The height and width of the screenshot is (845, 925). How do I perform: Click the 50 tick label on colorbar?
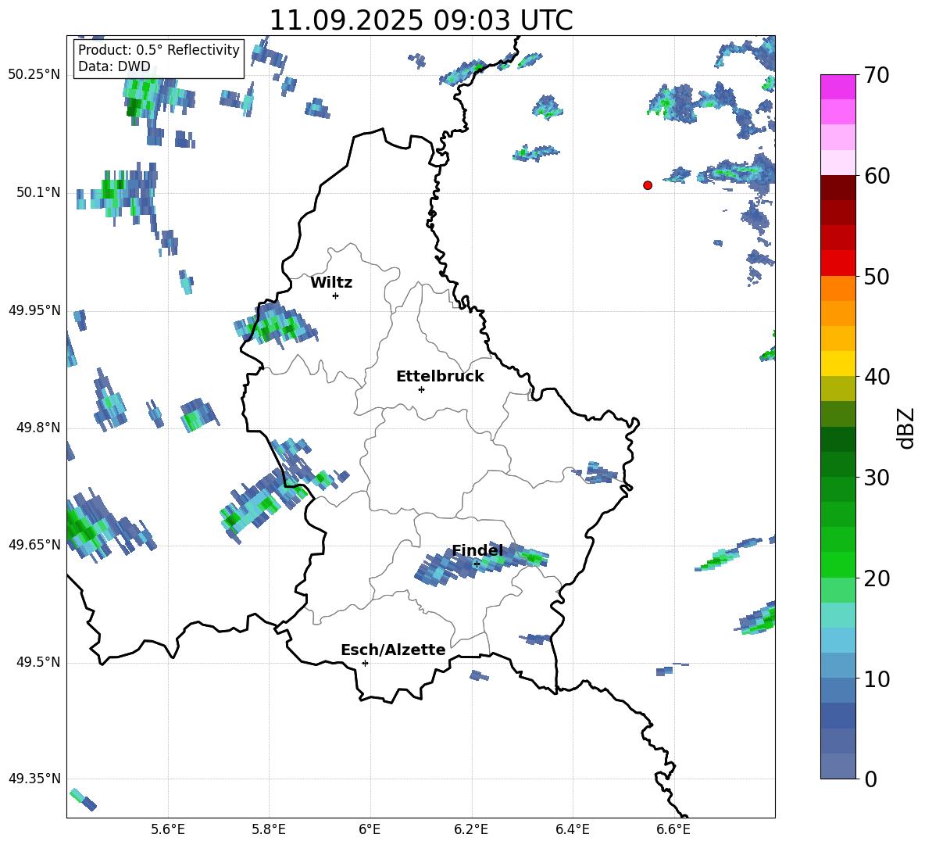[x=877, y=276]
